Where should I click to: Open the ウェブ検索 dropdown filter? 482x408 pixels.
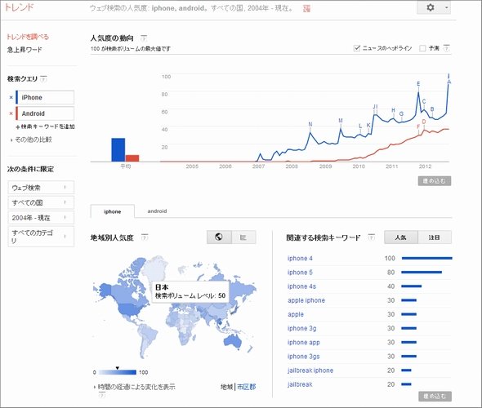click(x=41, y=188)
